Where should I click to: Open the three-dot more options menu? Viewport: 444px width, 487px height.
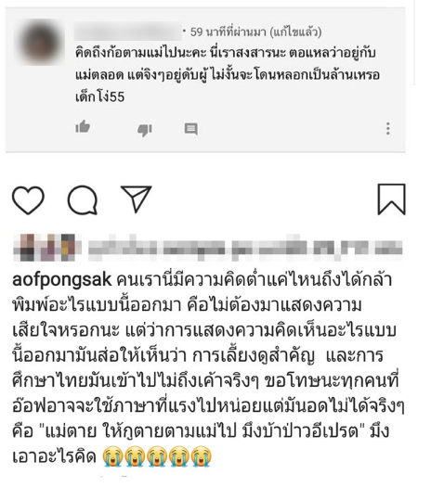388,129
